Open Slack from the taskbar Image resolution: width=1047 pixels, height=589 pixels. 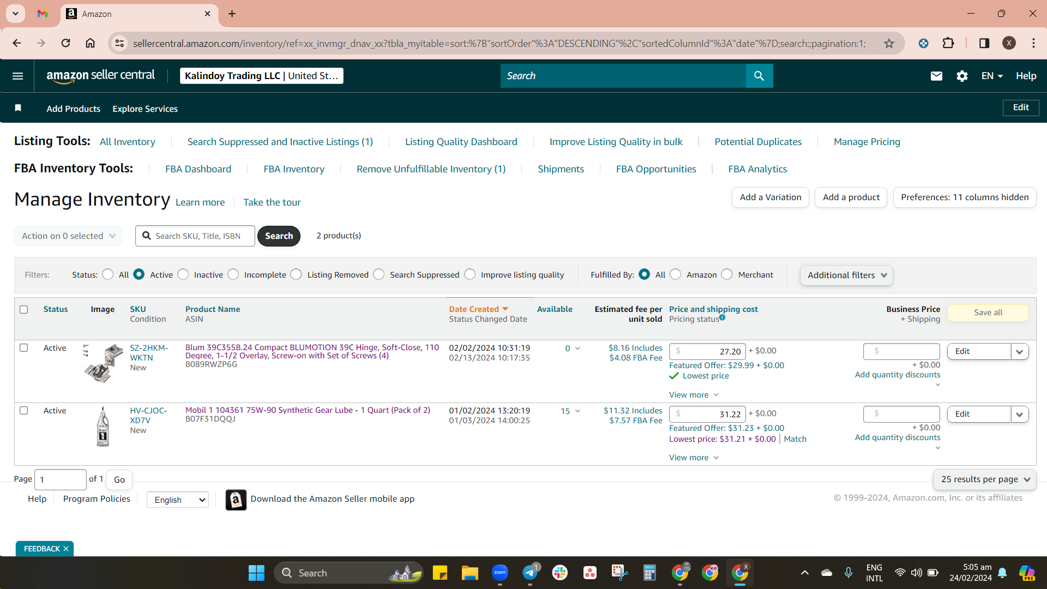(560, 573)
